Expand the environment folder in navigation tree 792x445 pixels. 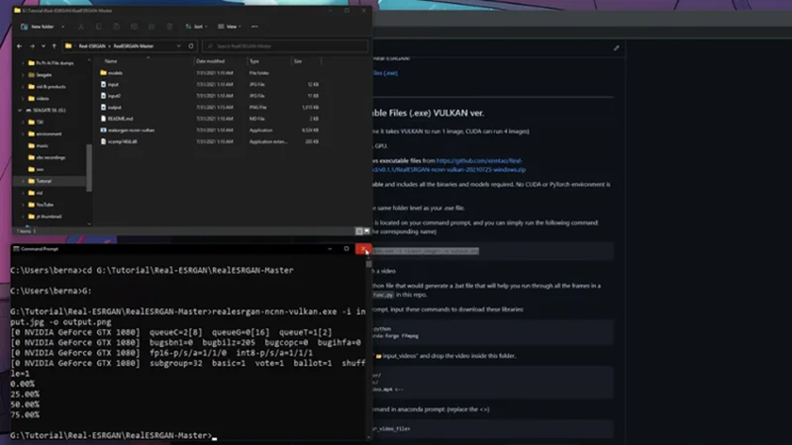[22, 133]
